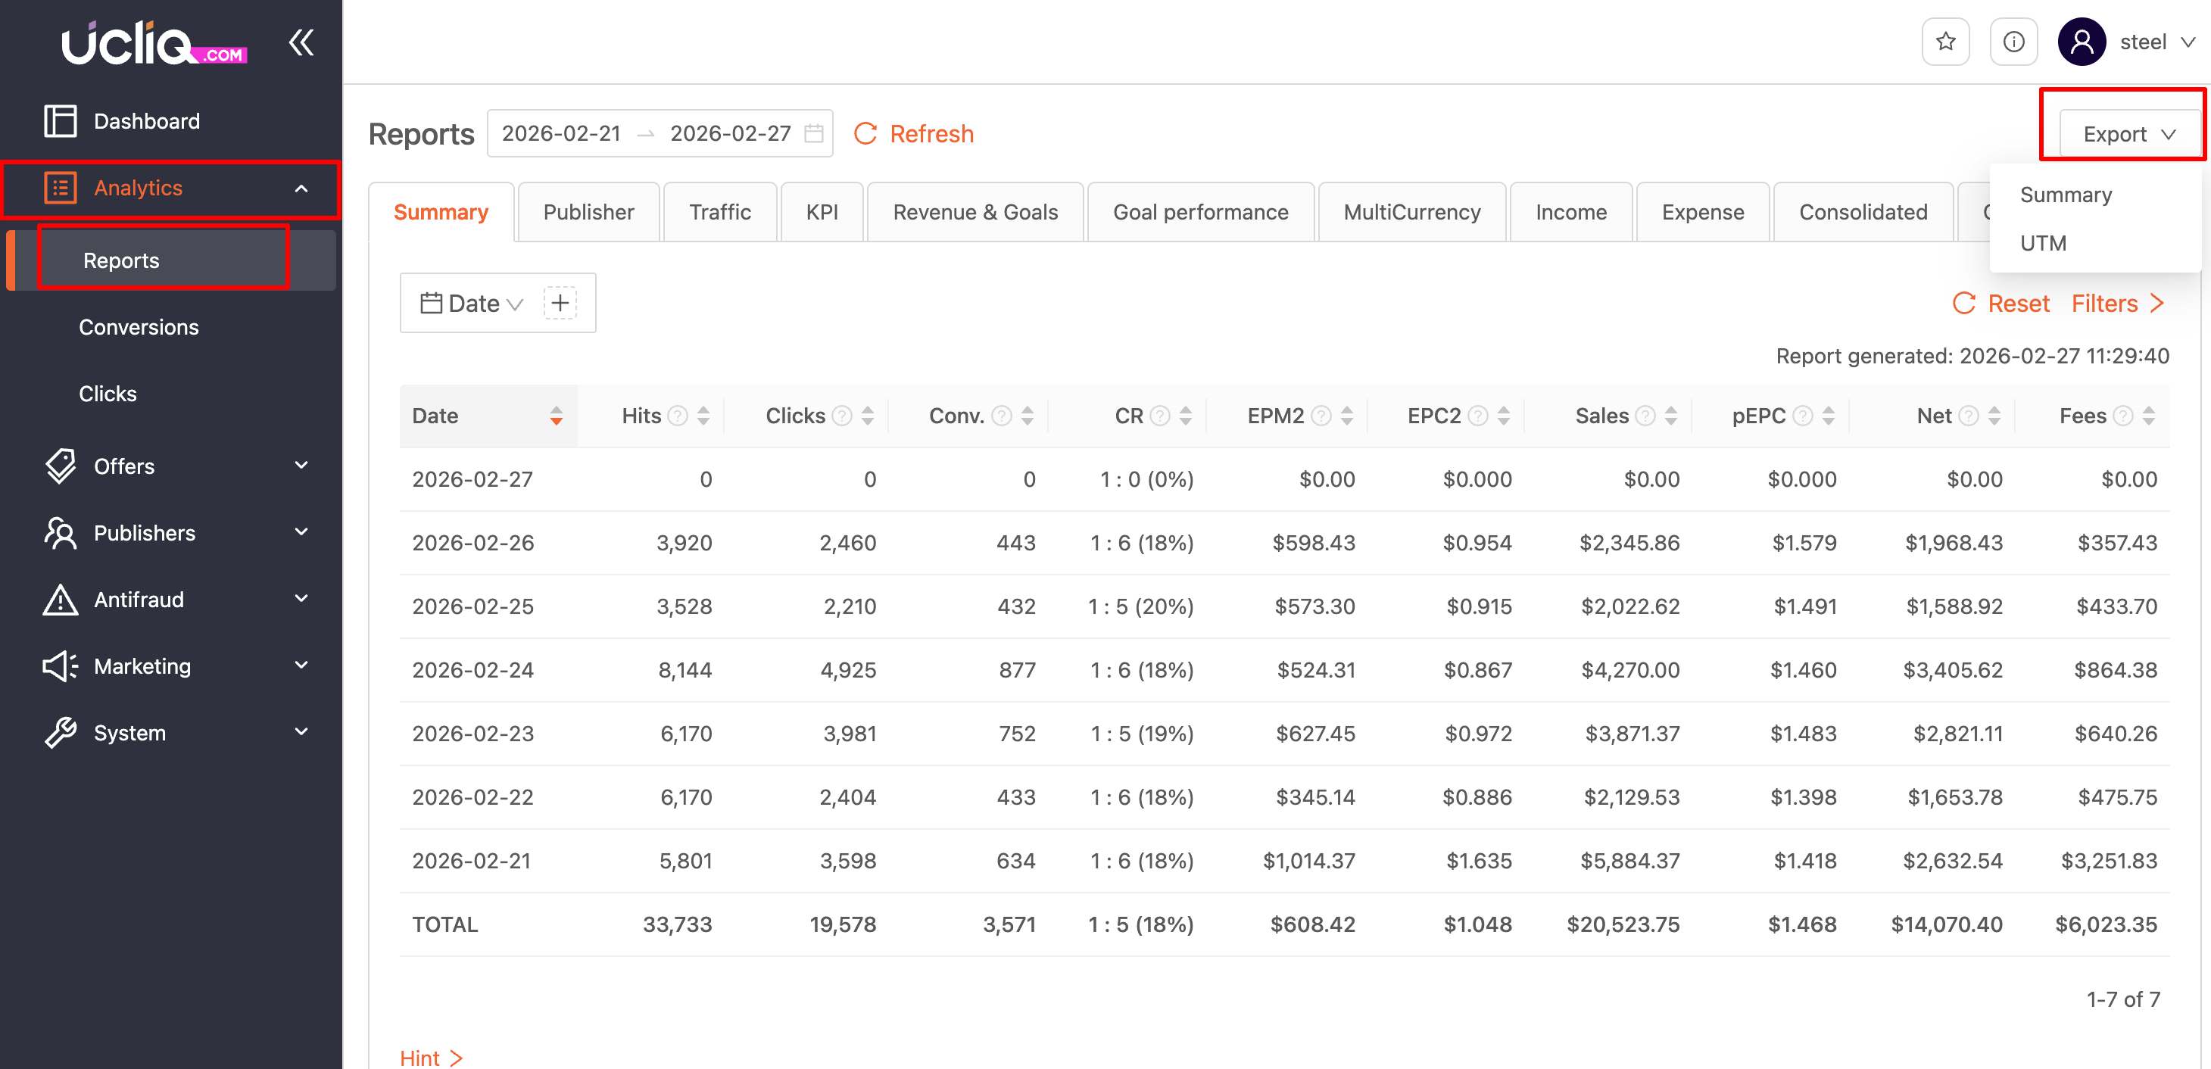Click the star favorites icon
2211x1069 pixels.
[1945, 41]
